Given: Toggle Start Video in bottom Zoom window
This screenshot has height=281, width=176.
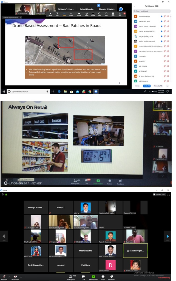Looking at the screenshot, I should tap(15, 278).
